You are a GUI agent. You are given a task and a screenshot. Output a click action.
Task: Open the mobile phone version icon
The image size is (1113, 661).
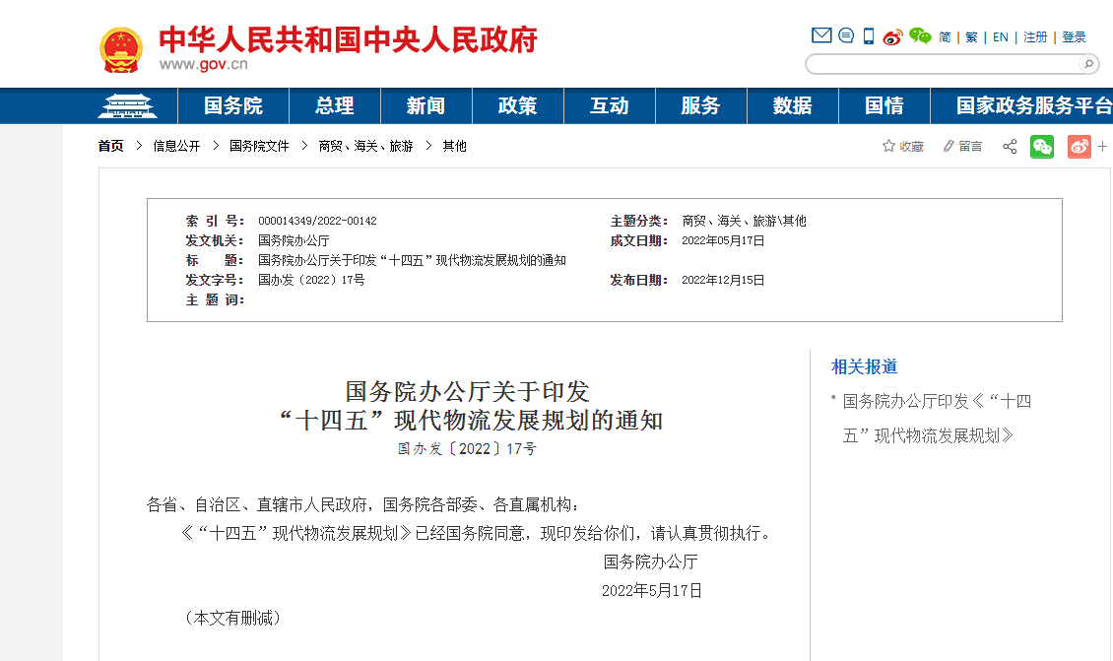point(869,36)
